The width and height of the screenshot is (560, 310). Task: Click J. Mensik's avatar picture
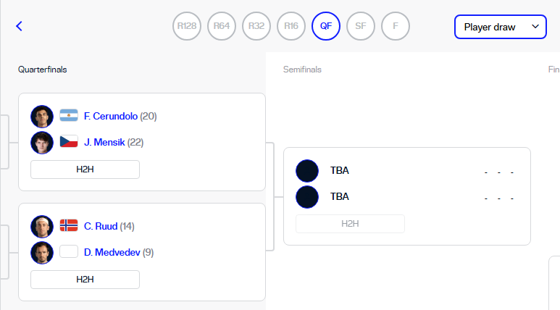[x=42, y=143]
